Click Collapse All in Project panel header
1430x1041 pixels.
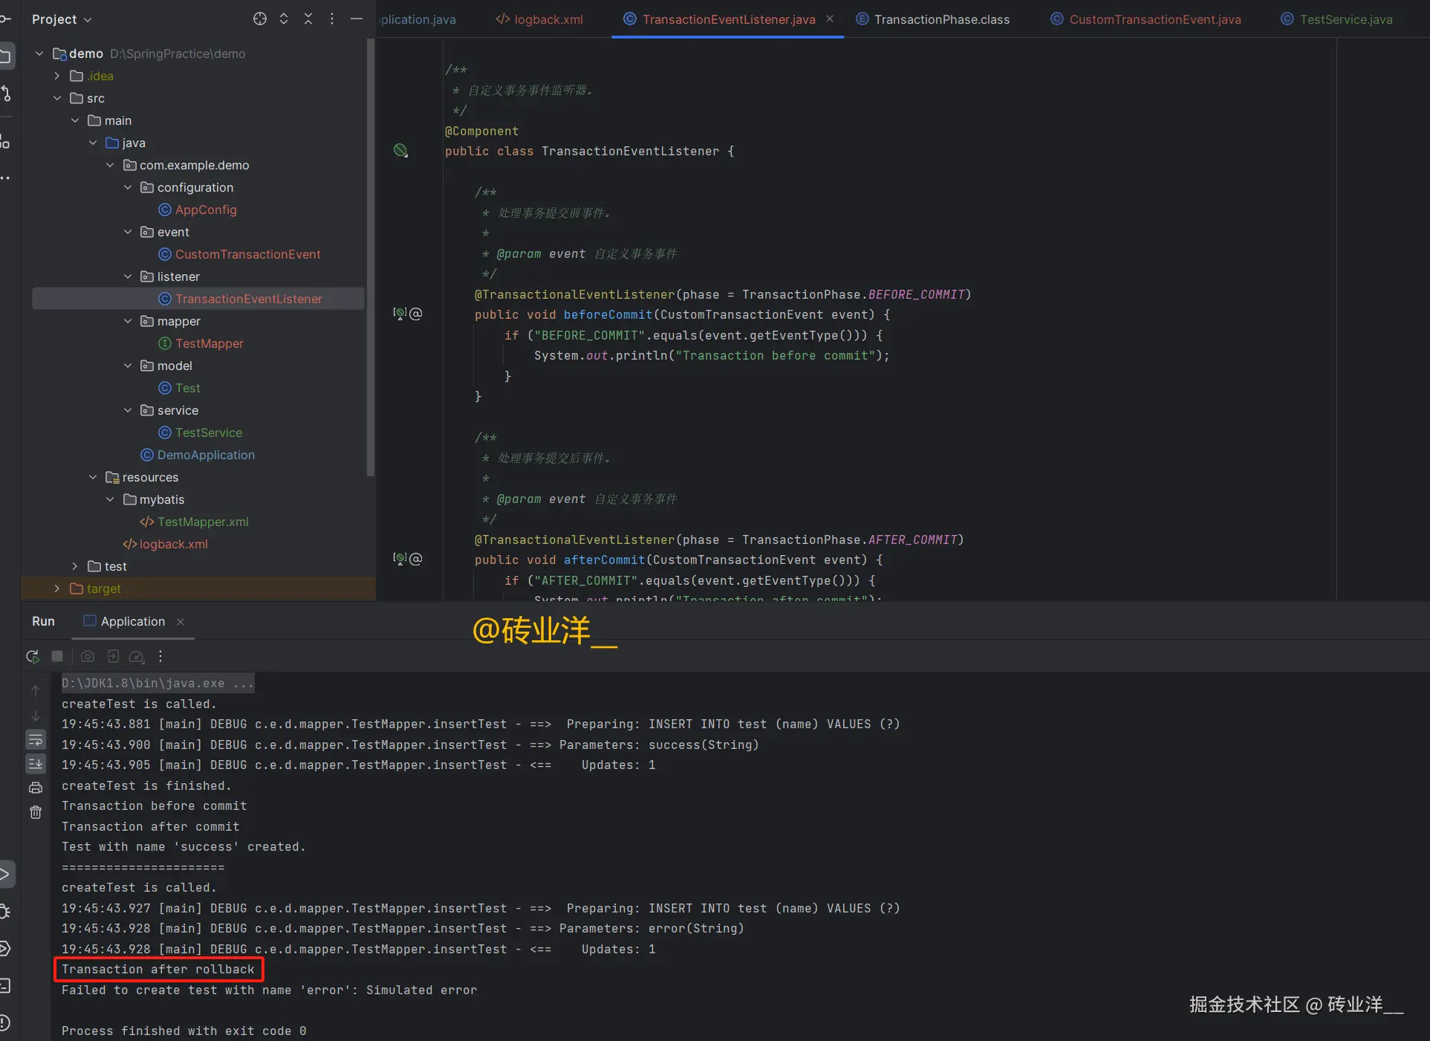[x=308, y=19]
